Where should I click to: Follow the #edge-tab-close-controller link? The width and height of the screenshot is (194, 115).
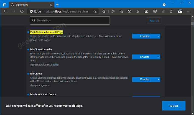(x=45, y=64)
